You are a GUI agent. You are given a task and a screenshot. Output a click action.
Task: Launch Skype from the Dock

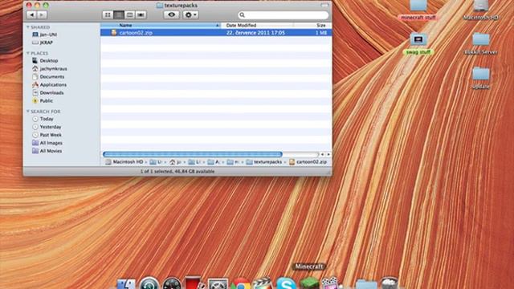286,283
